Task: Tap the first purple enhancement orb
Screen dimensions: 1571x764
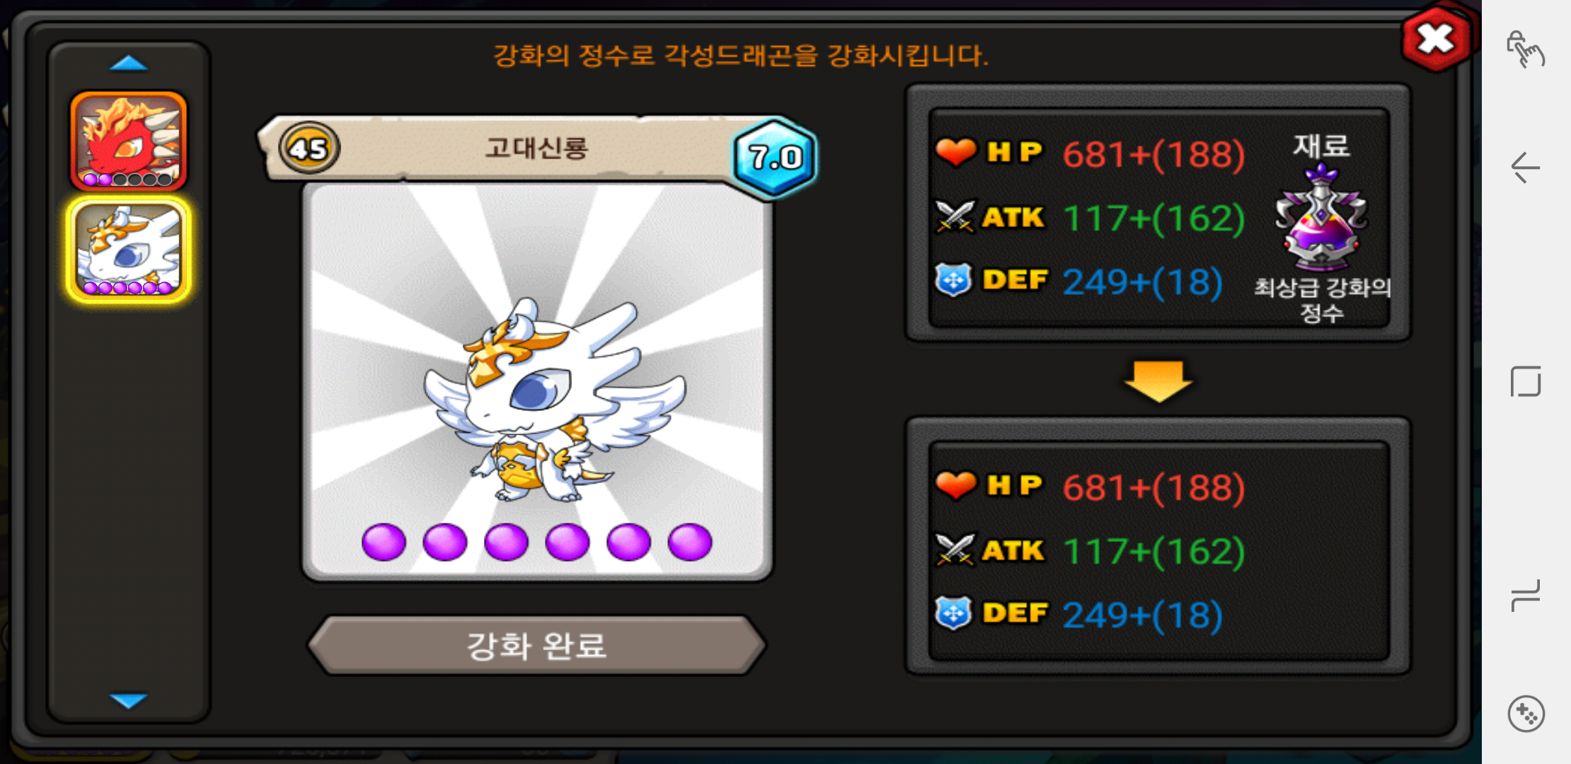Action: 384,543
